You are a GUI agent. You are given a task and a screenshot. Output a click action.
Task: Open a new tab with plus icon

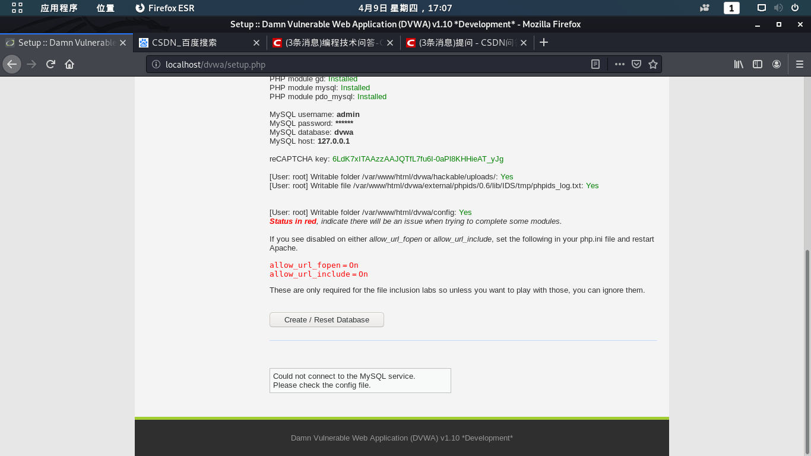tap(543, 42)
